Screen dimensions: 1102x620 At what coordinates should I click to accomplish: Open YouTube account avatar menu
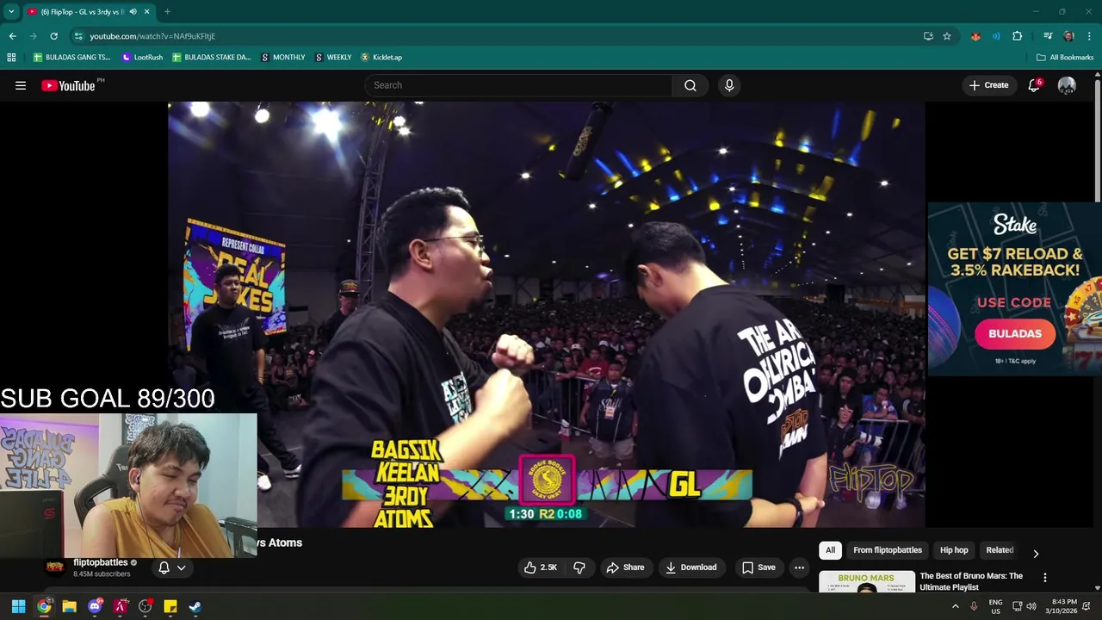coord(1067,85)
